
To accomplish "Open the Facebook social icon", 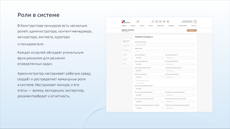I will [153, 21].
